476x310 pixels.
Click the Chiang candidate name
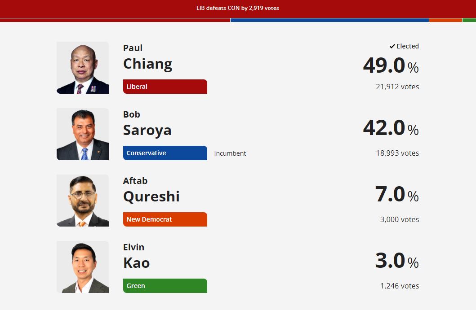click(x=147, y=64)
